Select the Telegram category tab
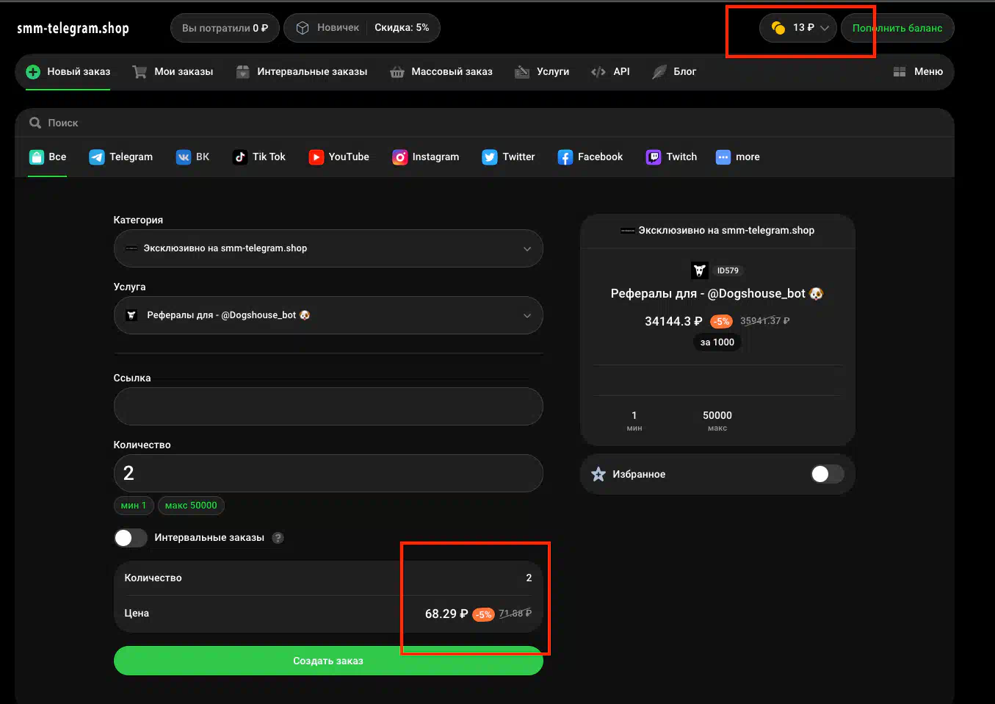The image size is (995, 704). coord(121,157)
